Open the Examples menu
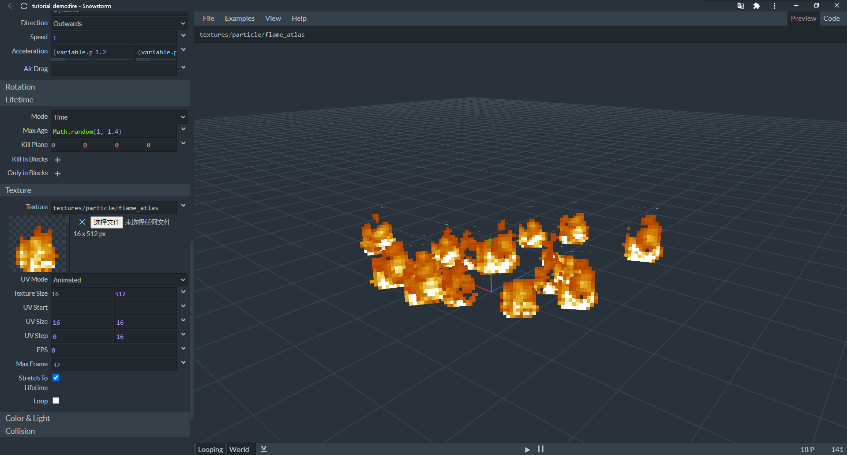The height and width of the screenshot is (455, 847). pyautogui.click(x=240, y=19)
